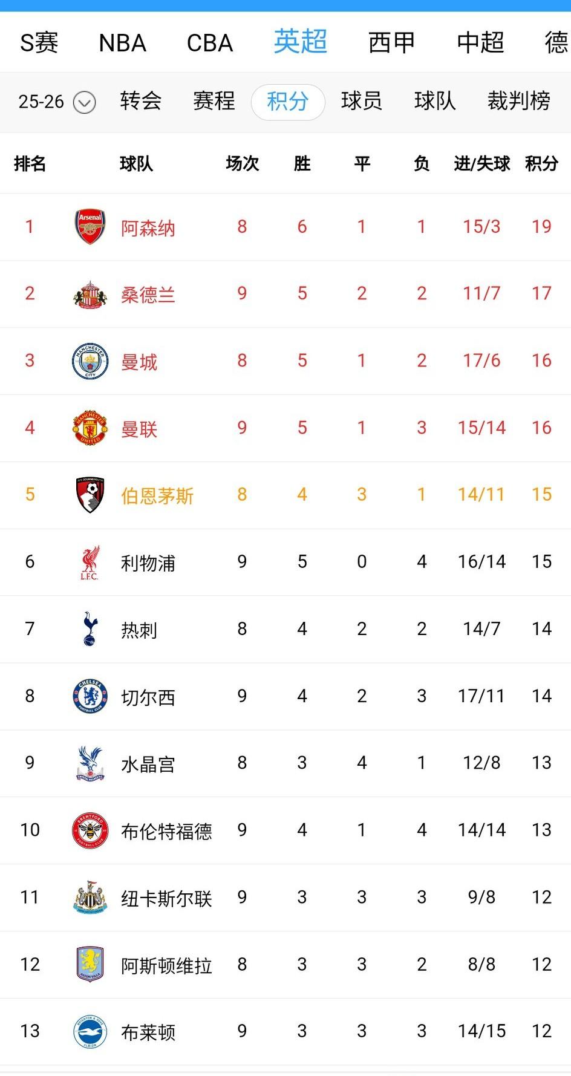Image resolution: width=571 pixels, height=1076 pixels.
Task: Tap the Brentford bee crest
Action: (90, 830)
